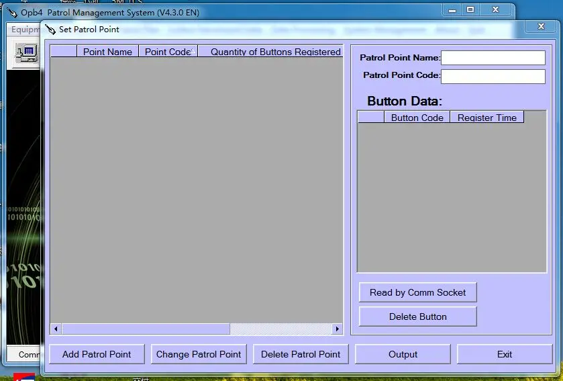The image size is (563, 381).
Task: Click the horizontal scrollbar thumb in points table
Action: (146, 329)
